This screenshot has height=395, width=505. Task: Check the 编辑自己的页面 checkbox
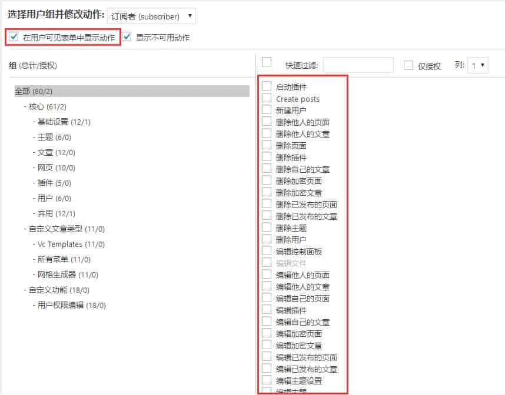(x=267, y=297)
